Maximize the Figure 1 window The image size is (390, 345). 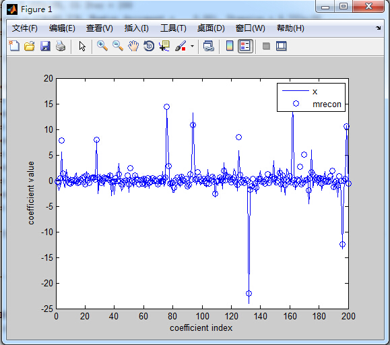click(344, 6)
